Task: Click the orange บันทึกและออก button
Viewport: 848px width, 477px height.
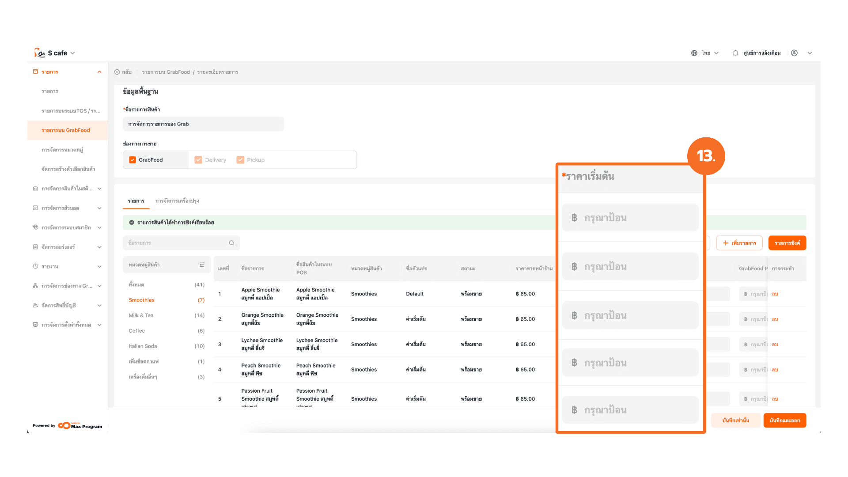Action: pos(784,420)
